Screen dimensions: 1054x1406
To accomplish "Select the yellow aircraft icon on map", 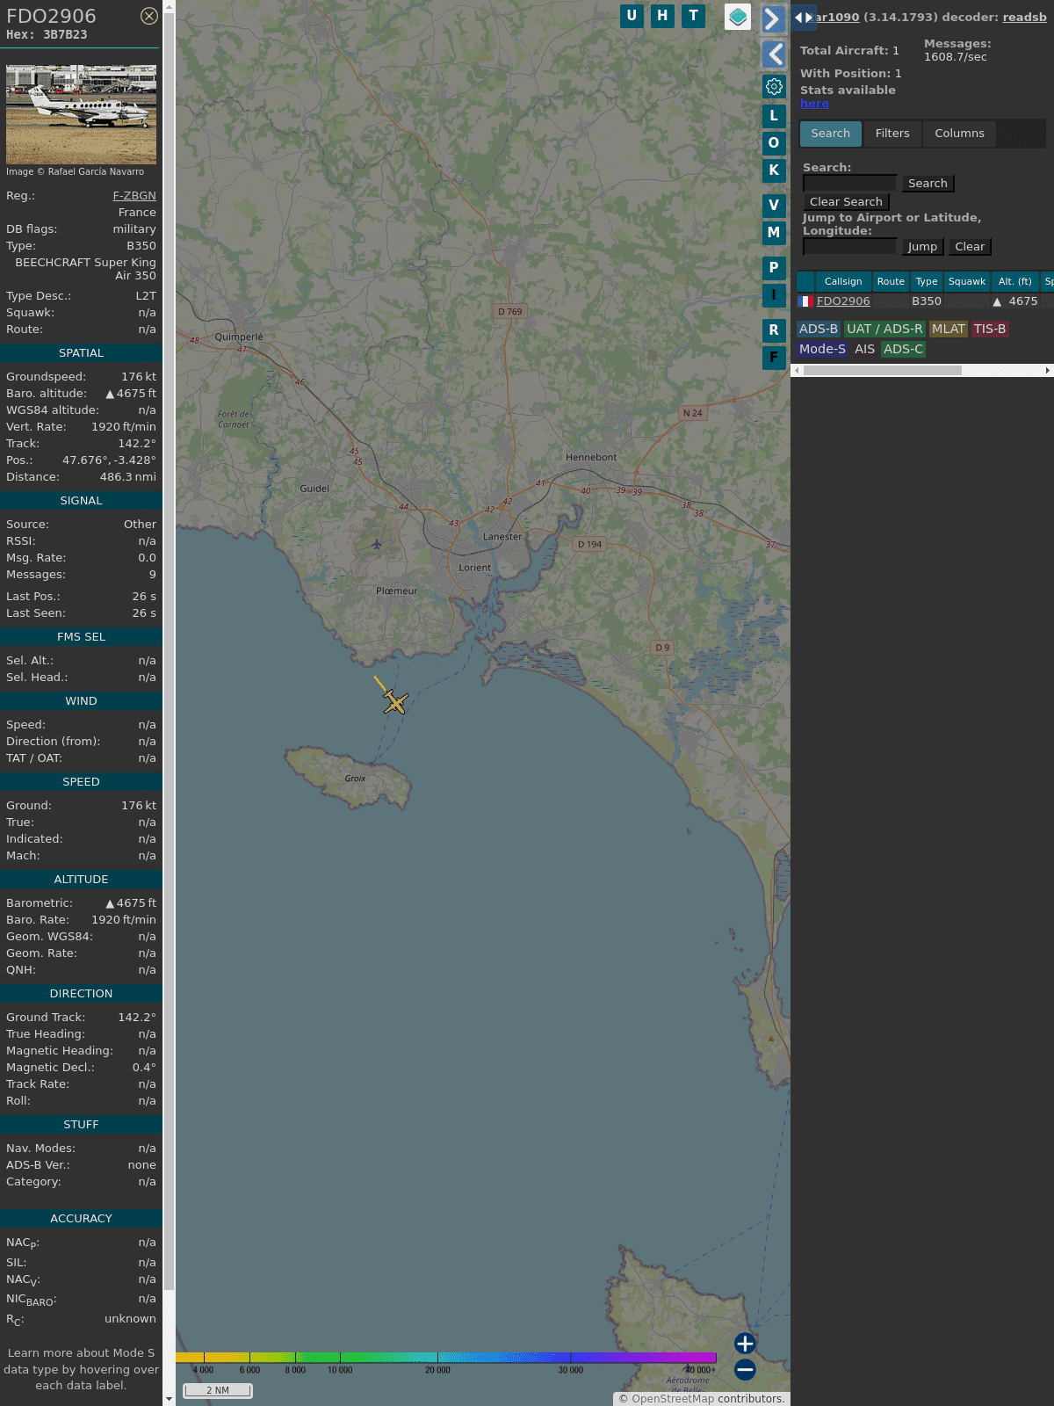I will [395, 702].
